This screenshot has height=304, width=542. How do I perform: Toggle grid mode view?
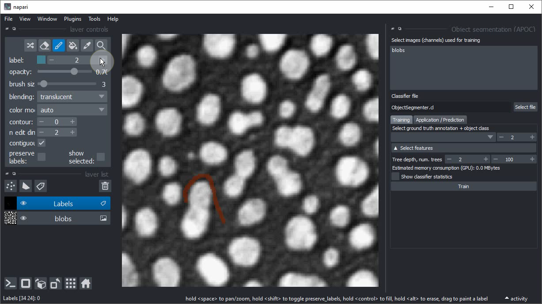(71, 283)
